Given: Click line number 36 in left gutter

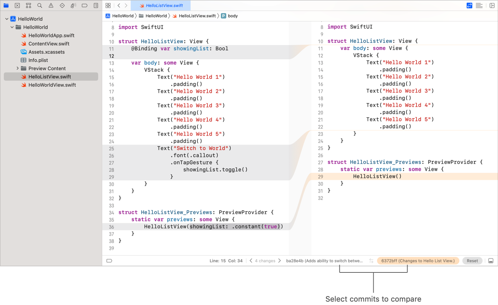Looking at the screenshot, I should (111, 227).
